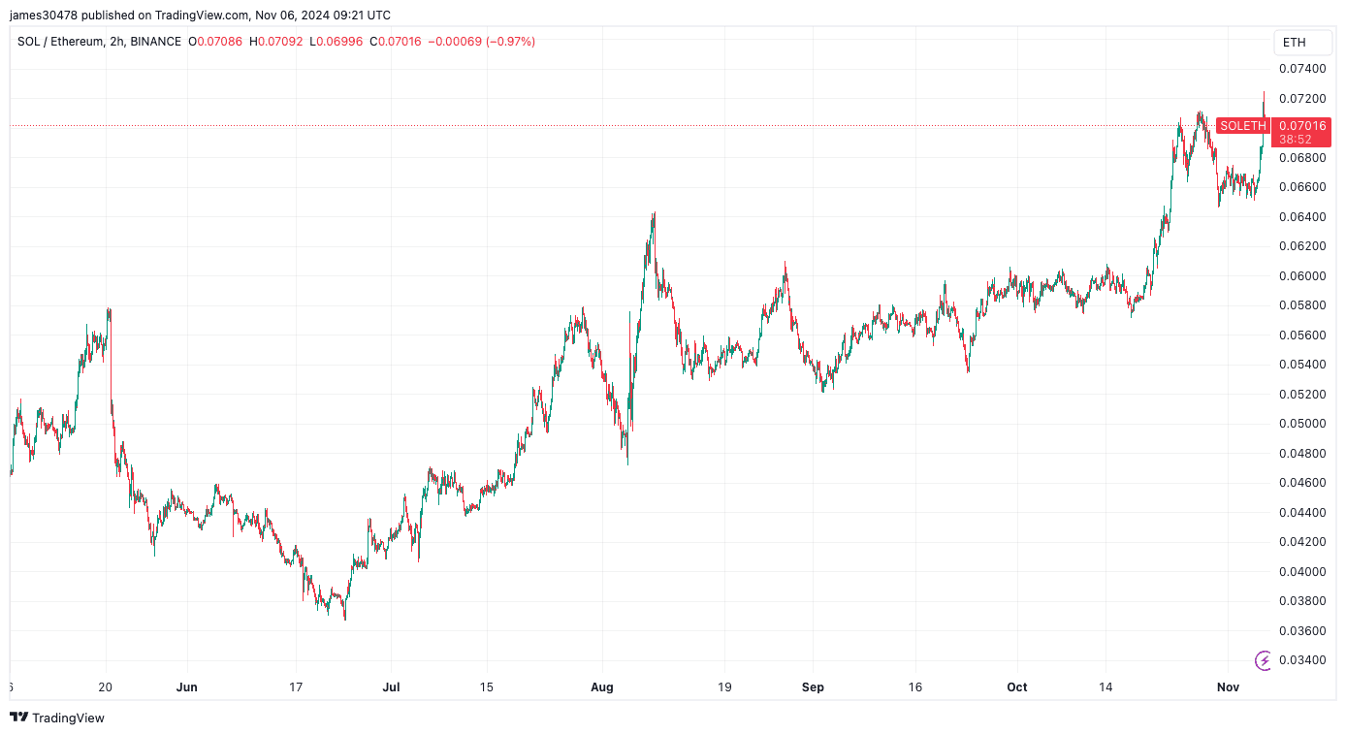This screenshot has width=1346, height=734.
Task: Click the 0.03400 price axis label
Action: (1302, 660)
